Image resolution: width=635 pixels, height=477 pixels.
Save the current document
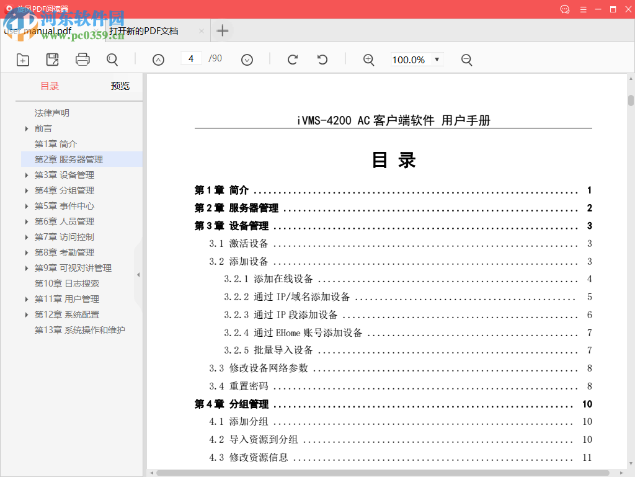[52, 60]
